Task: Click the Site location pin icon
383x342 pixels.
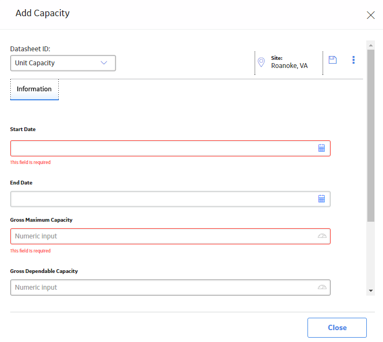Action: (x=261, y=62)
